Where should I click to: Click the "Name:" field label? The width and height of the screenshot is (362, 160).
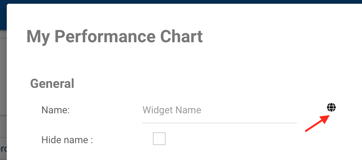[x=56, y=110]
